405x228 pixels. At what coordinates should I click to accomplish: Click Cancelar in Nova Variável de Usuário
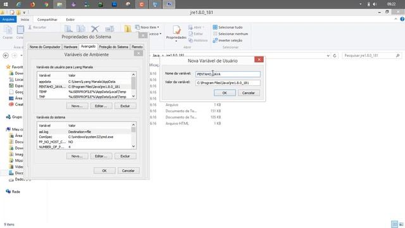point(249,93)
